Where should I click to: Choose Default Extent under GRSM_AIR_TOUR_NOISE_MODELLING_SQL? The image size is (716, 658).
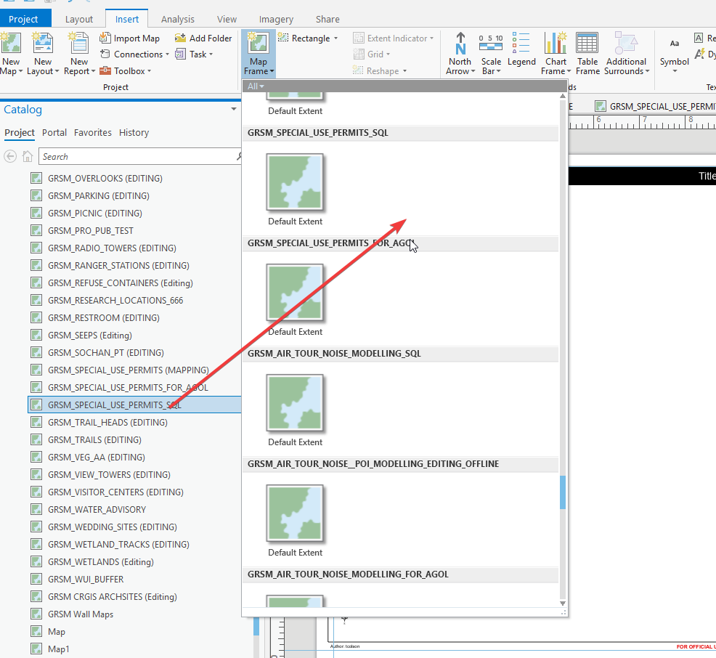pos(295,410)
